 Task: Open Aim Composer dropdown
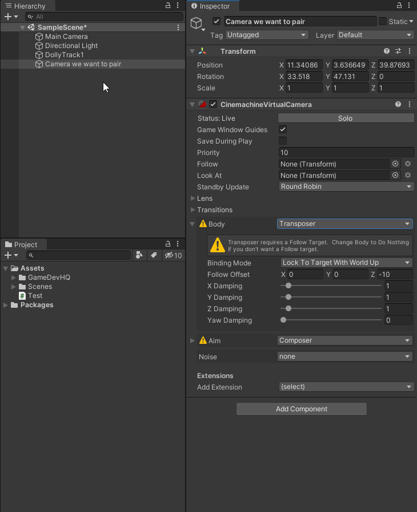[345, 340]
